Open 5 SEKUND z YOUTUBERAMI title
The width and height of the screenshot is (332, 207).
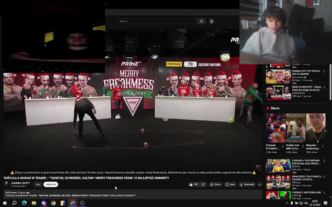pos(306,162)
